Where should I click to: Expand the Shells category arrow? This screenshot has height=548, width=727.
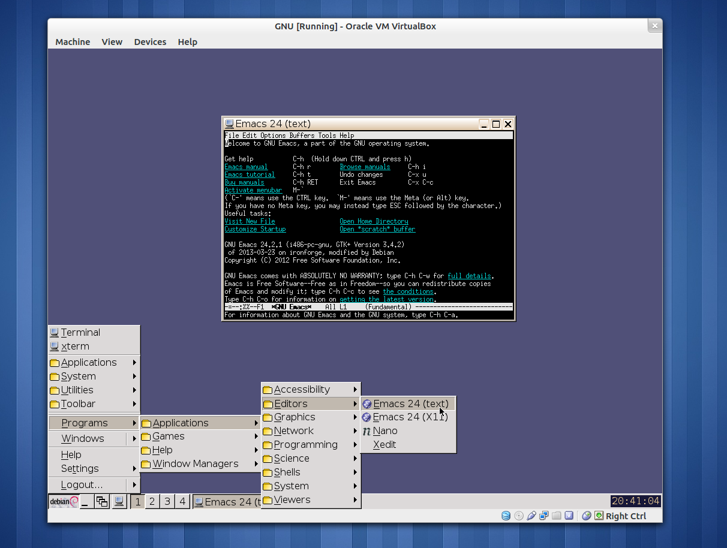[355, 472]
